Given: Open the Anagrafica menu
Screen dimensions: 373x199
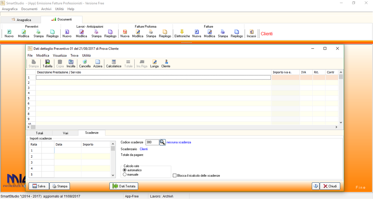Looking at the screenshot, I should (x=10, y=9).
